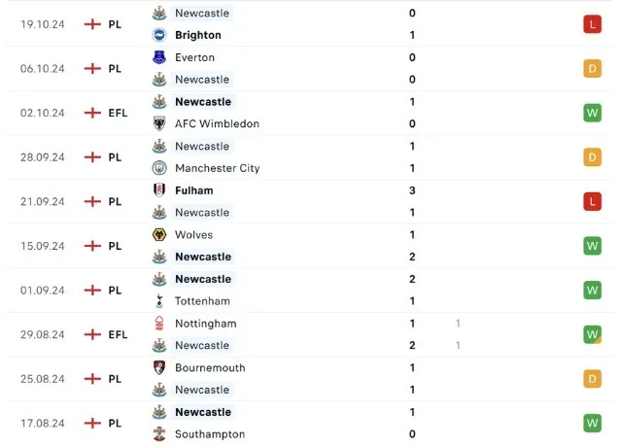
Task: Click the AFC Wimbledon crest icon
Action: tap(159, 123)
